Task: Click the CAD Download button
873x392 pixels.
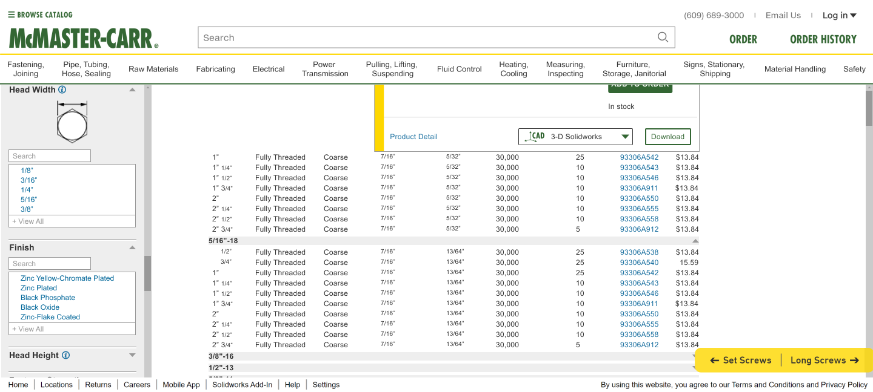Action: point(667,136)
